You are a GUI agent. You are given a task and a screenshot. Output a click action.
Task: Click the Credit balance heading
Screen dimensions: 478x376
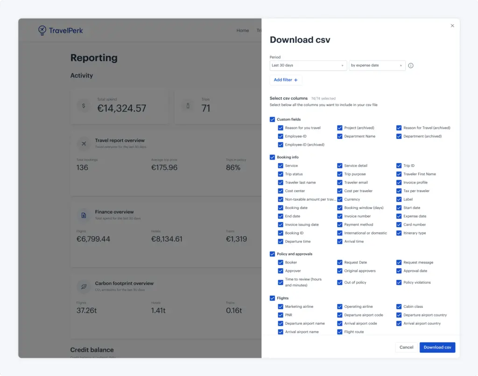point(92,350)
